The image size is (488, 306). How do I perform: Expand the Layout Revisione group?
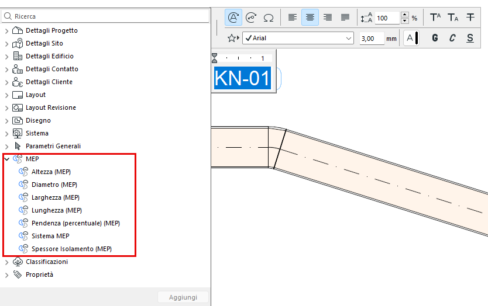[x=7, y=108]
